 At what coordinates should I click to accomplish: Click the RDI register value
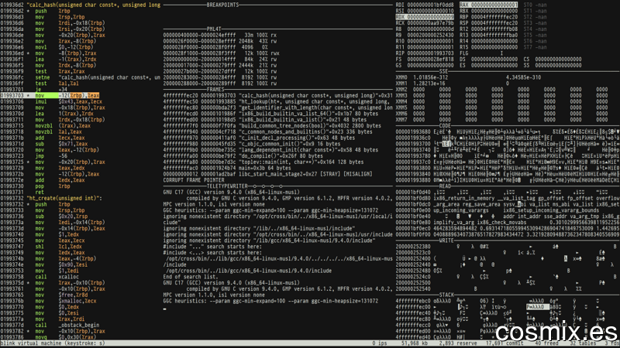tap(431, 5)
